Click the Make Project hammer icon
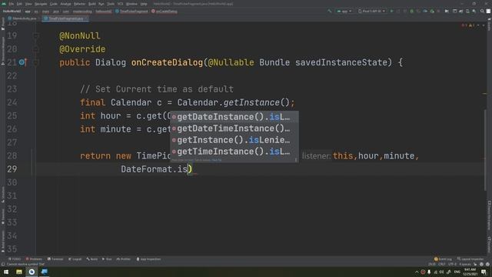 (x=330, y=11)
